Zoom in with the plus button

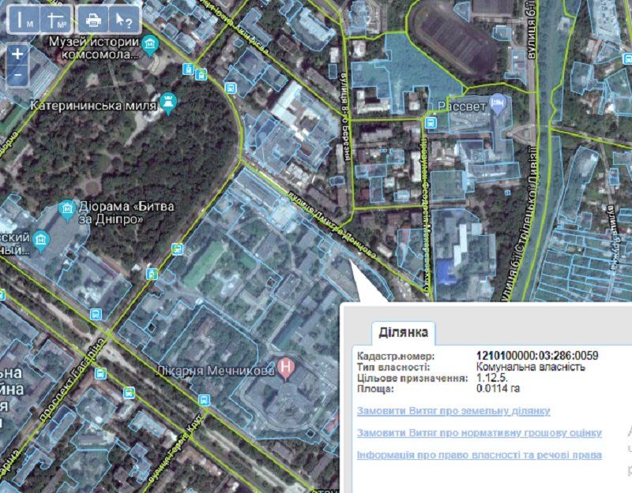(x=17, y=54)
